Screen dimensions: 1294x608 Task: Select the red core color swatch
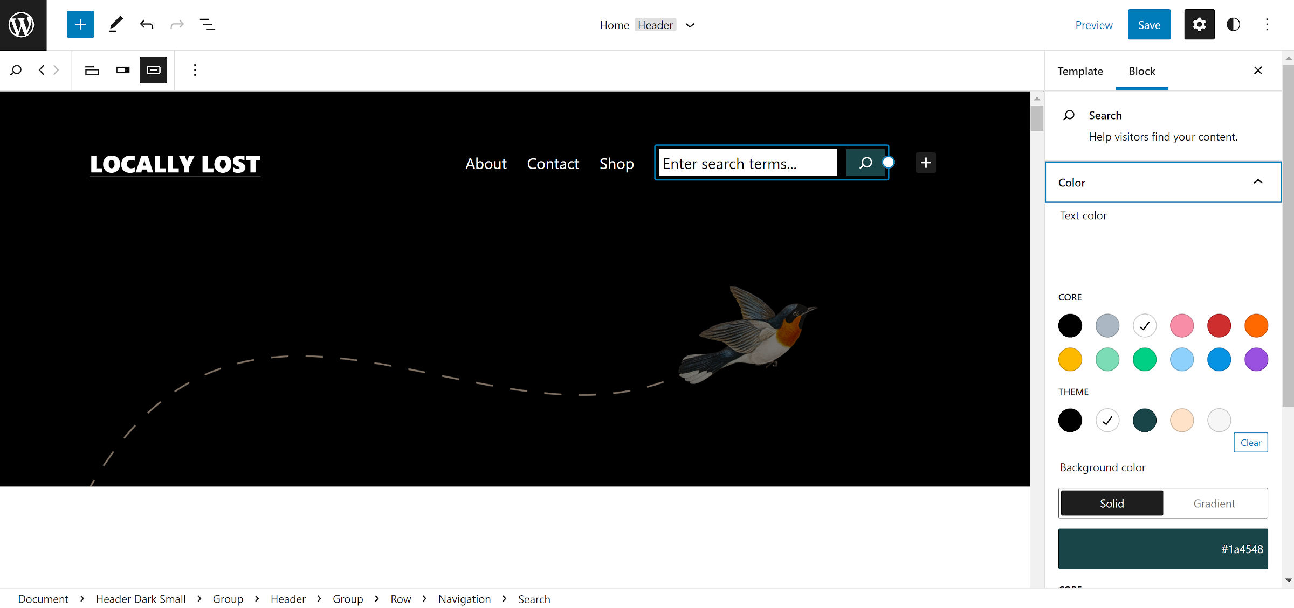(1219, 325)
